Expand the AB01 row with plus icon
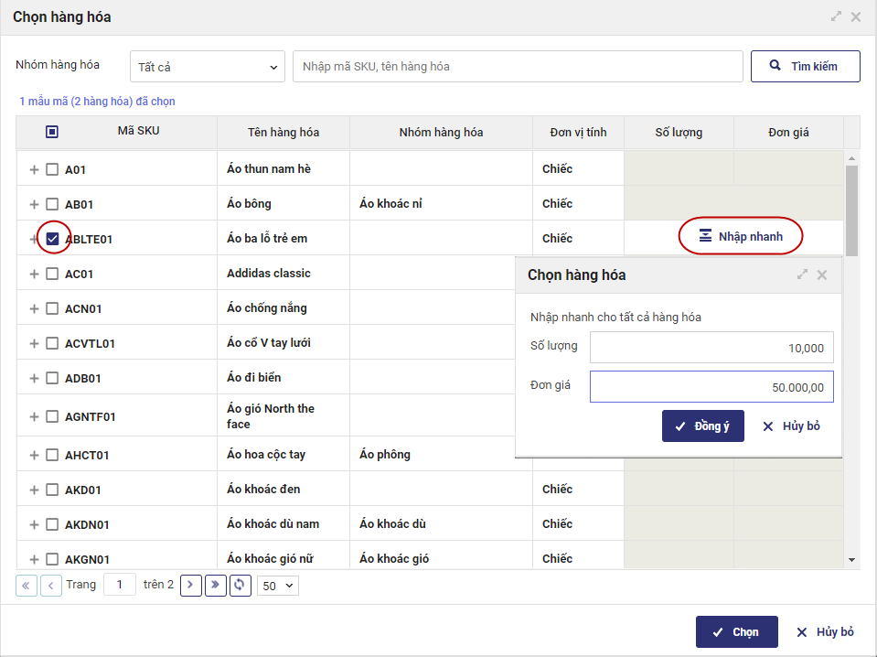Viewport: 877px width, 657px height. (x=35, y=204)
